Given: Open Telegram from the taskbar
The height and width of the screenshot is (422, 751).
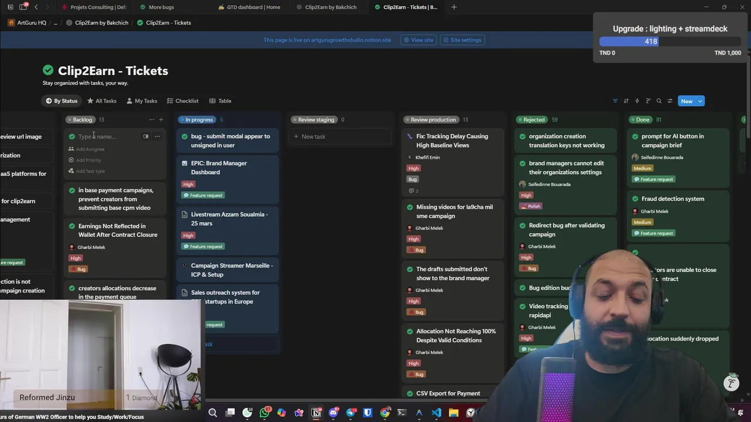Looking at the screenshot, I should pos(351,413).
